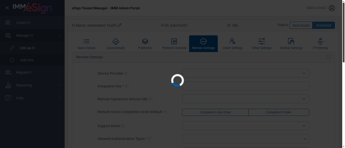Switch to Client Settings tab label
The image size is (345, 148).
coord(233,48)
